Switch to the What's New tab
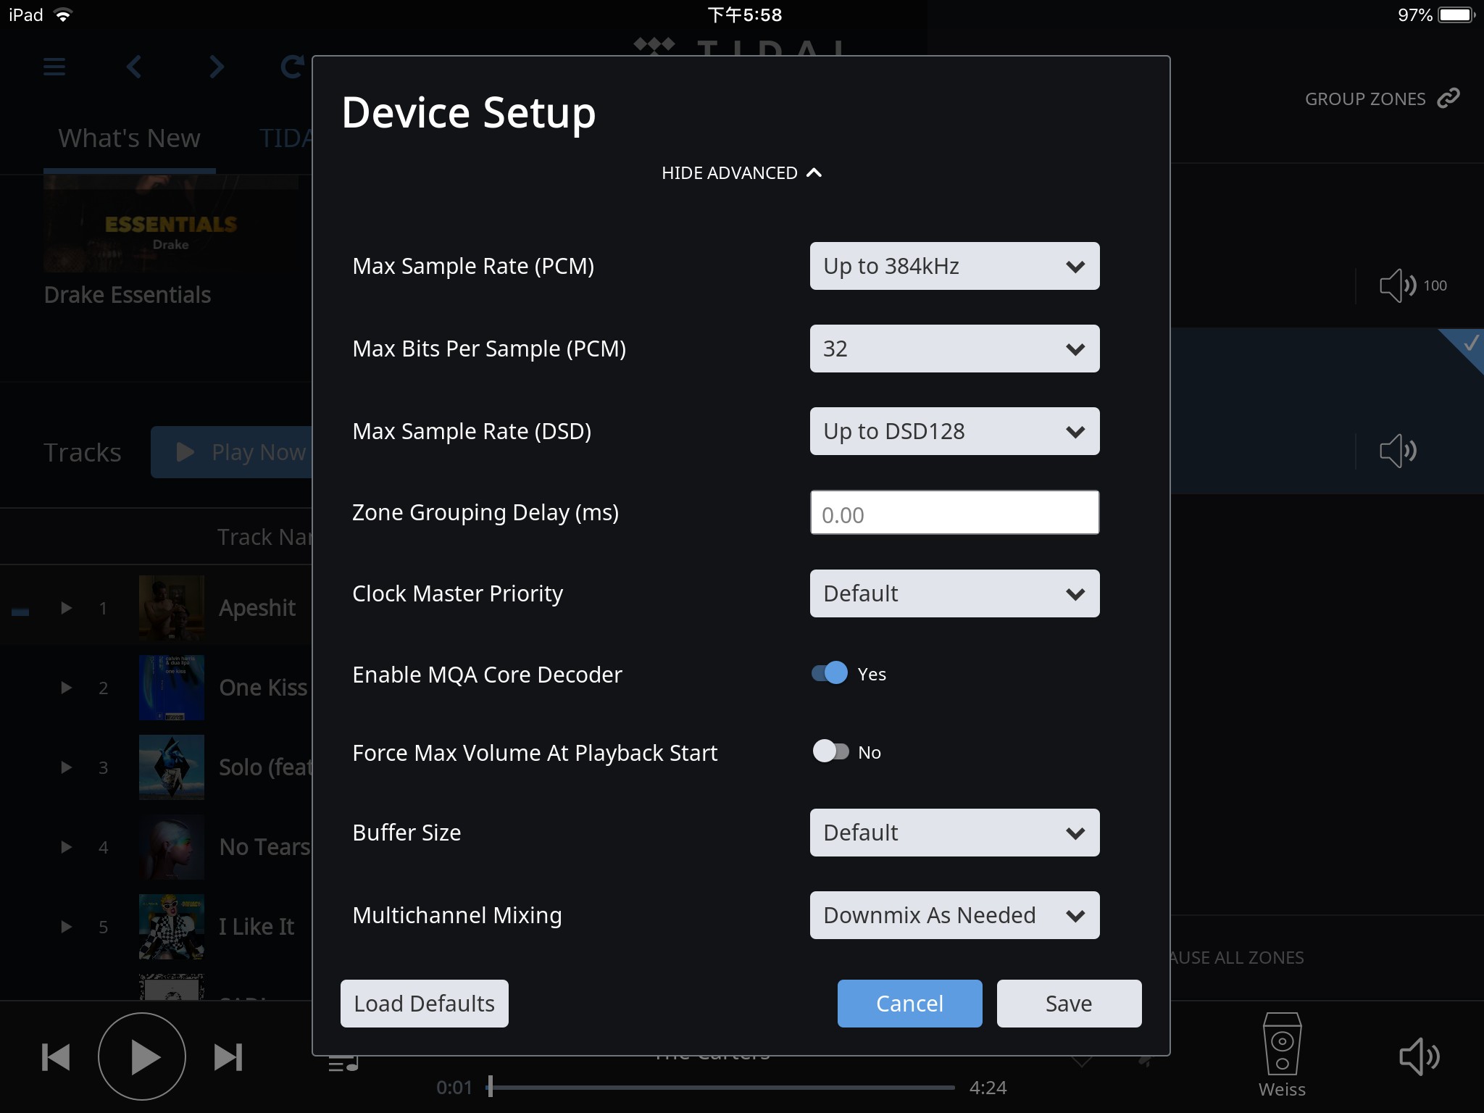1484x1113 pixels. click(x=129, y=138)
